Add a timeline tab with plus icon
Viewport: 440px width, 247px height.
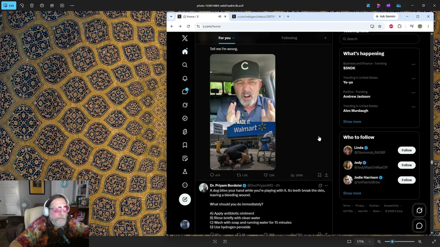tap(325, 38)
